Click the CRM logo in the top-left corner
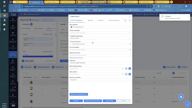 [x=13, y=14]
